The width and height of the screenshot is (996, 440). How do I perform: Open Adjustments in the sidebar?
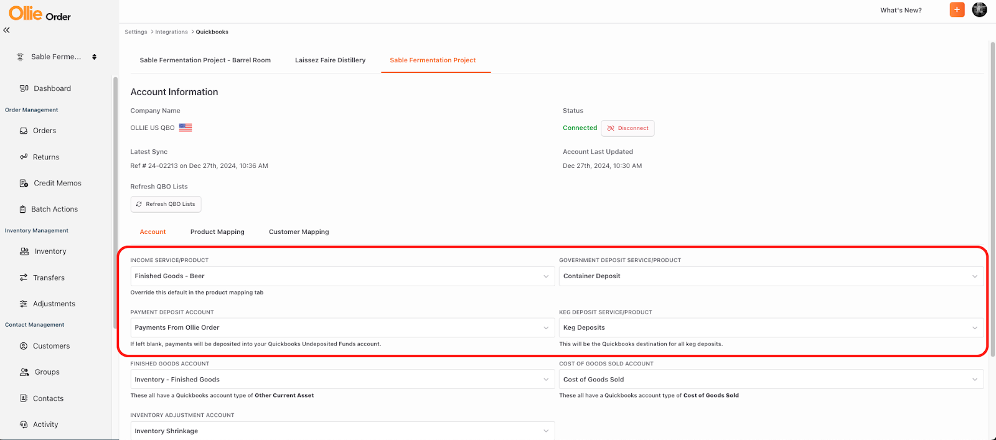click(x=54, y=304)
